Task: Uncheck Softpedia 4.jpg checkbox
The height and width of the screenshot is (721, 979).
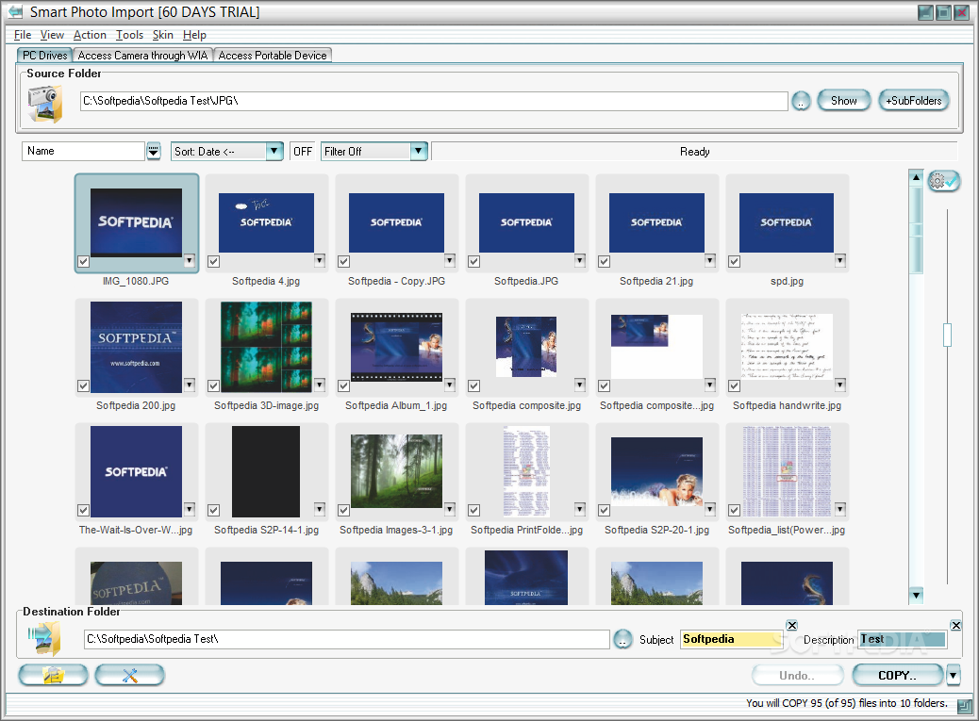Action: pos(213,262)
